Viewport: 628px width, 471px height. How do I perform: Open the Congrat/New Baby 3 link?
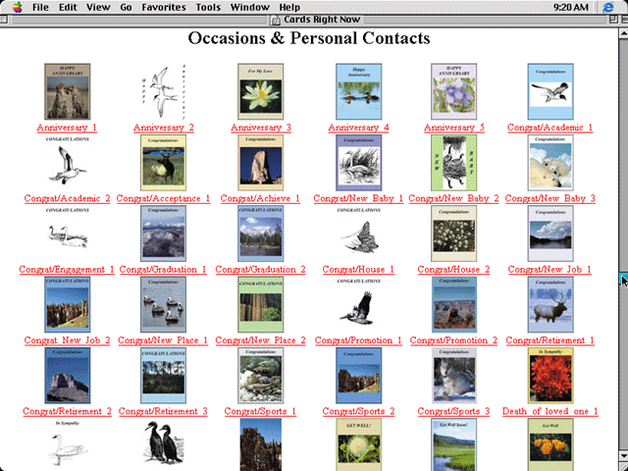pyautogui.click(x=550, y=198)
